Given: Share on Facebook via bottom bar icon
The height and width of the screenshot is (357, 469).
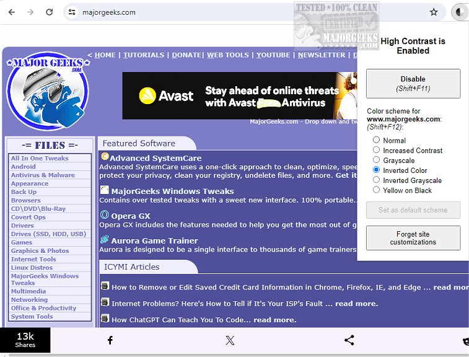Looking at the screenshot, I should click(x=110, y=340).
